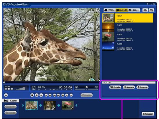Pause the video playback

click(37, 95)
